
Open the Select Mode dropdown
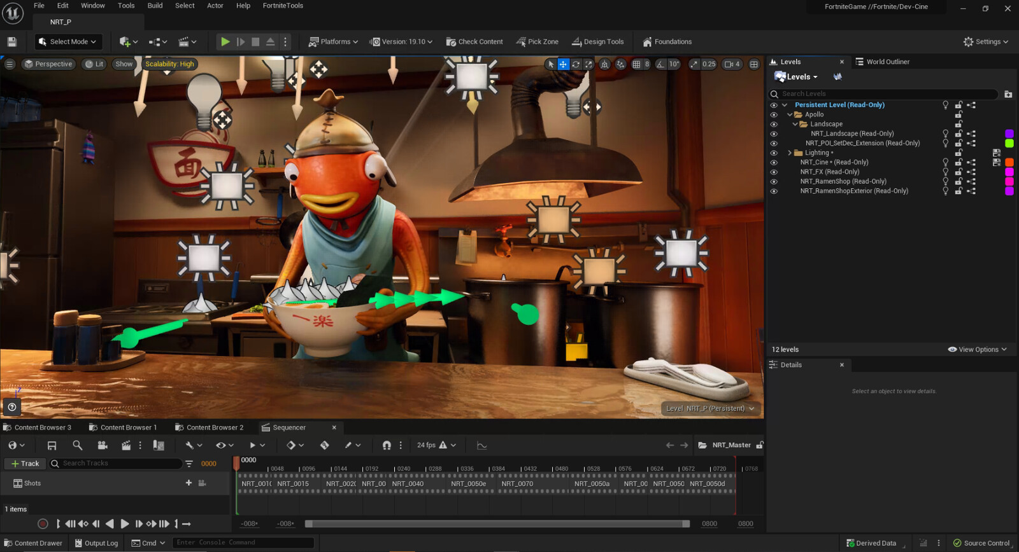68,42
